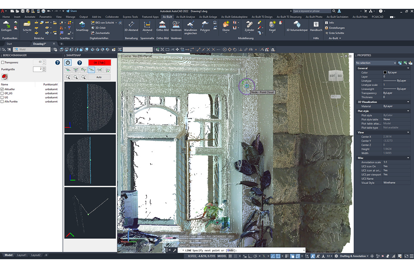The image size is (414, 268).
Task: Click the Auto button in SmartSnap
Action: pyautogui.click(x=99, y=77)
